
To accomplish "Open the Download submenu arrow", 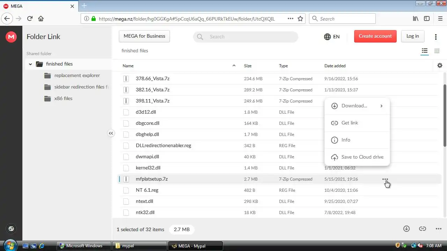I will (x=381, y=106).
